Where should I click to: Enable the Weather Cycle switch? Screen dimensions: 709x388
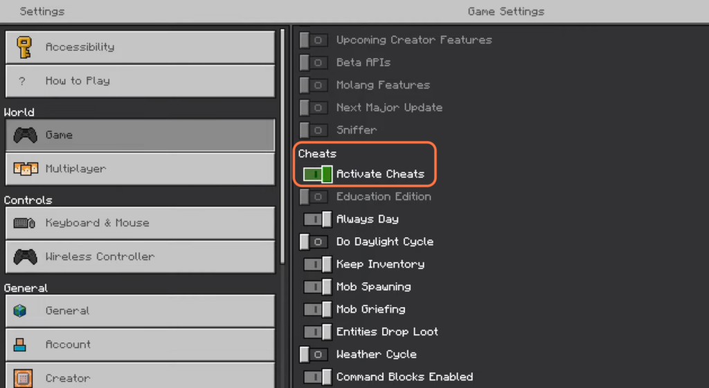tap(314, 355)
